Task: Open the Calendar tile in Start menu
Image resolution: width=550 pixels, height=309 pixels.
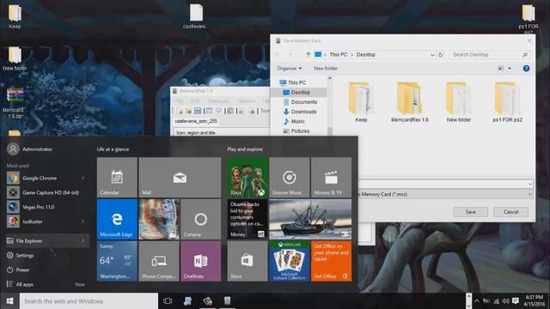Action: pyautogui.click(x=117, y=178)
